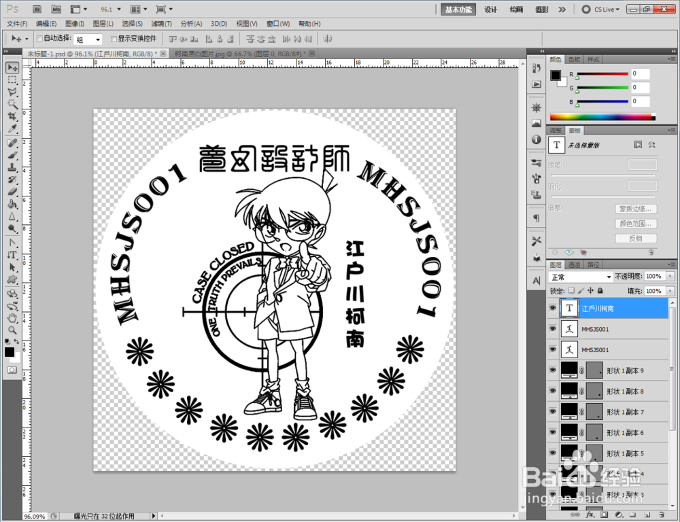
Task: Select the Magic Wand tool
Action: (x=12, y=104)
